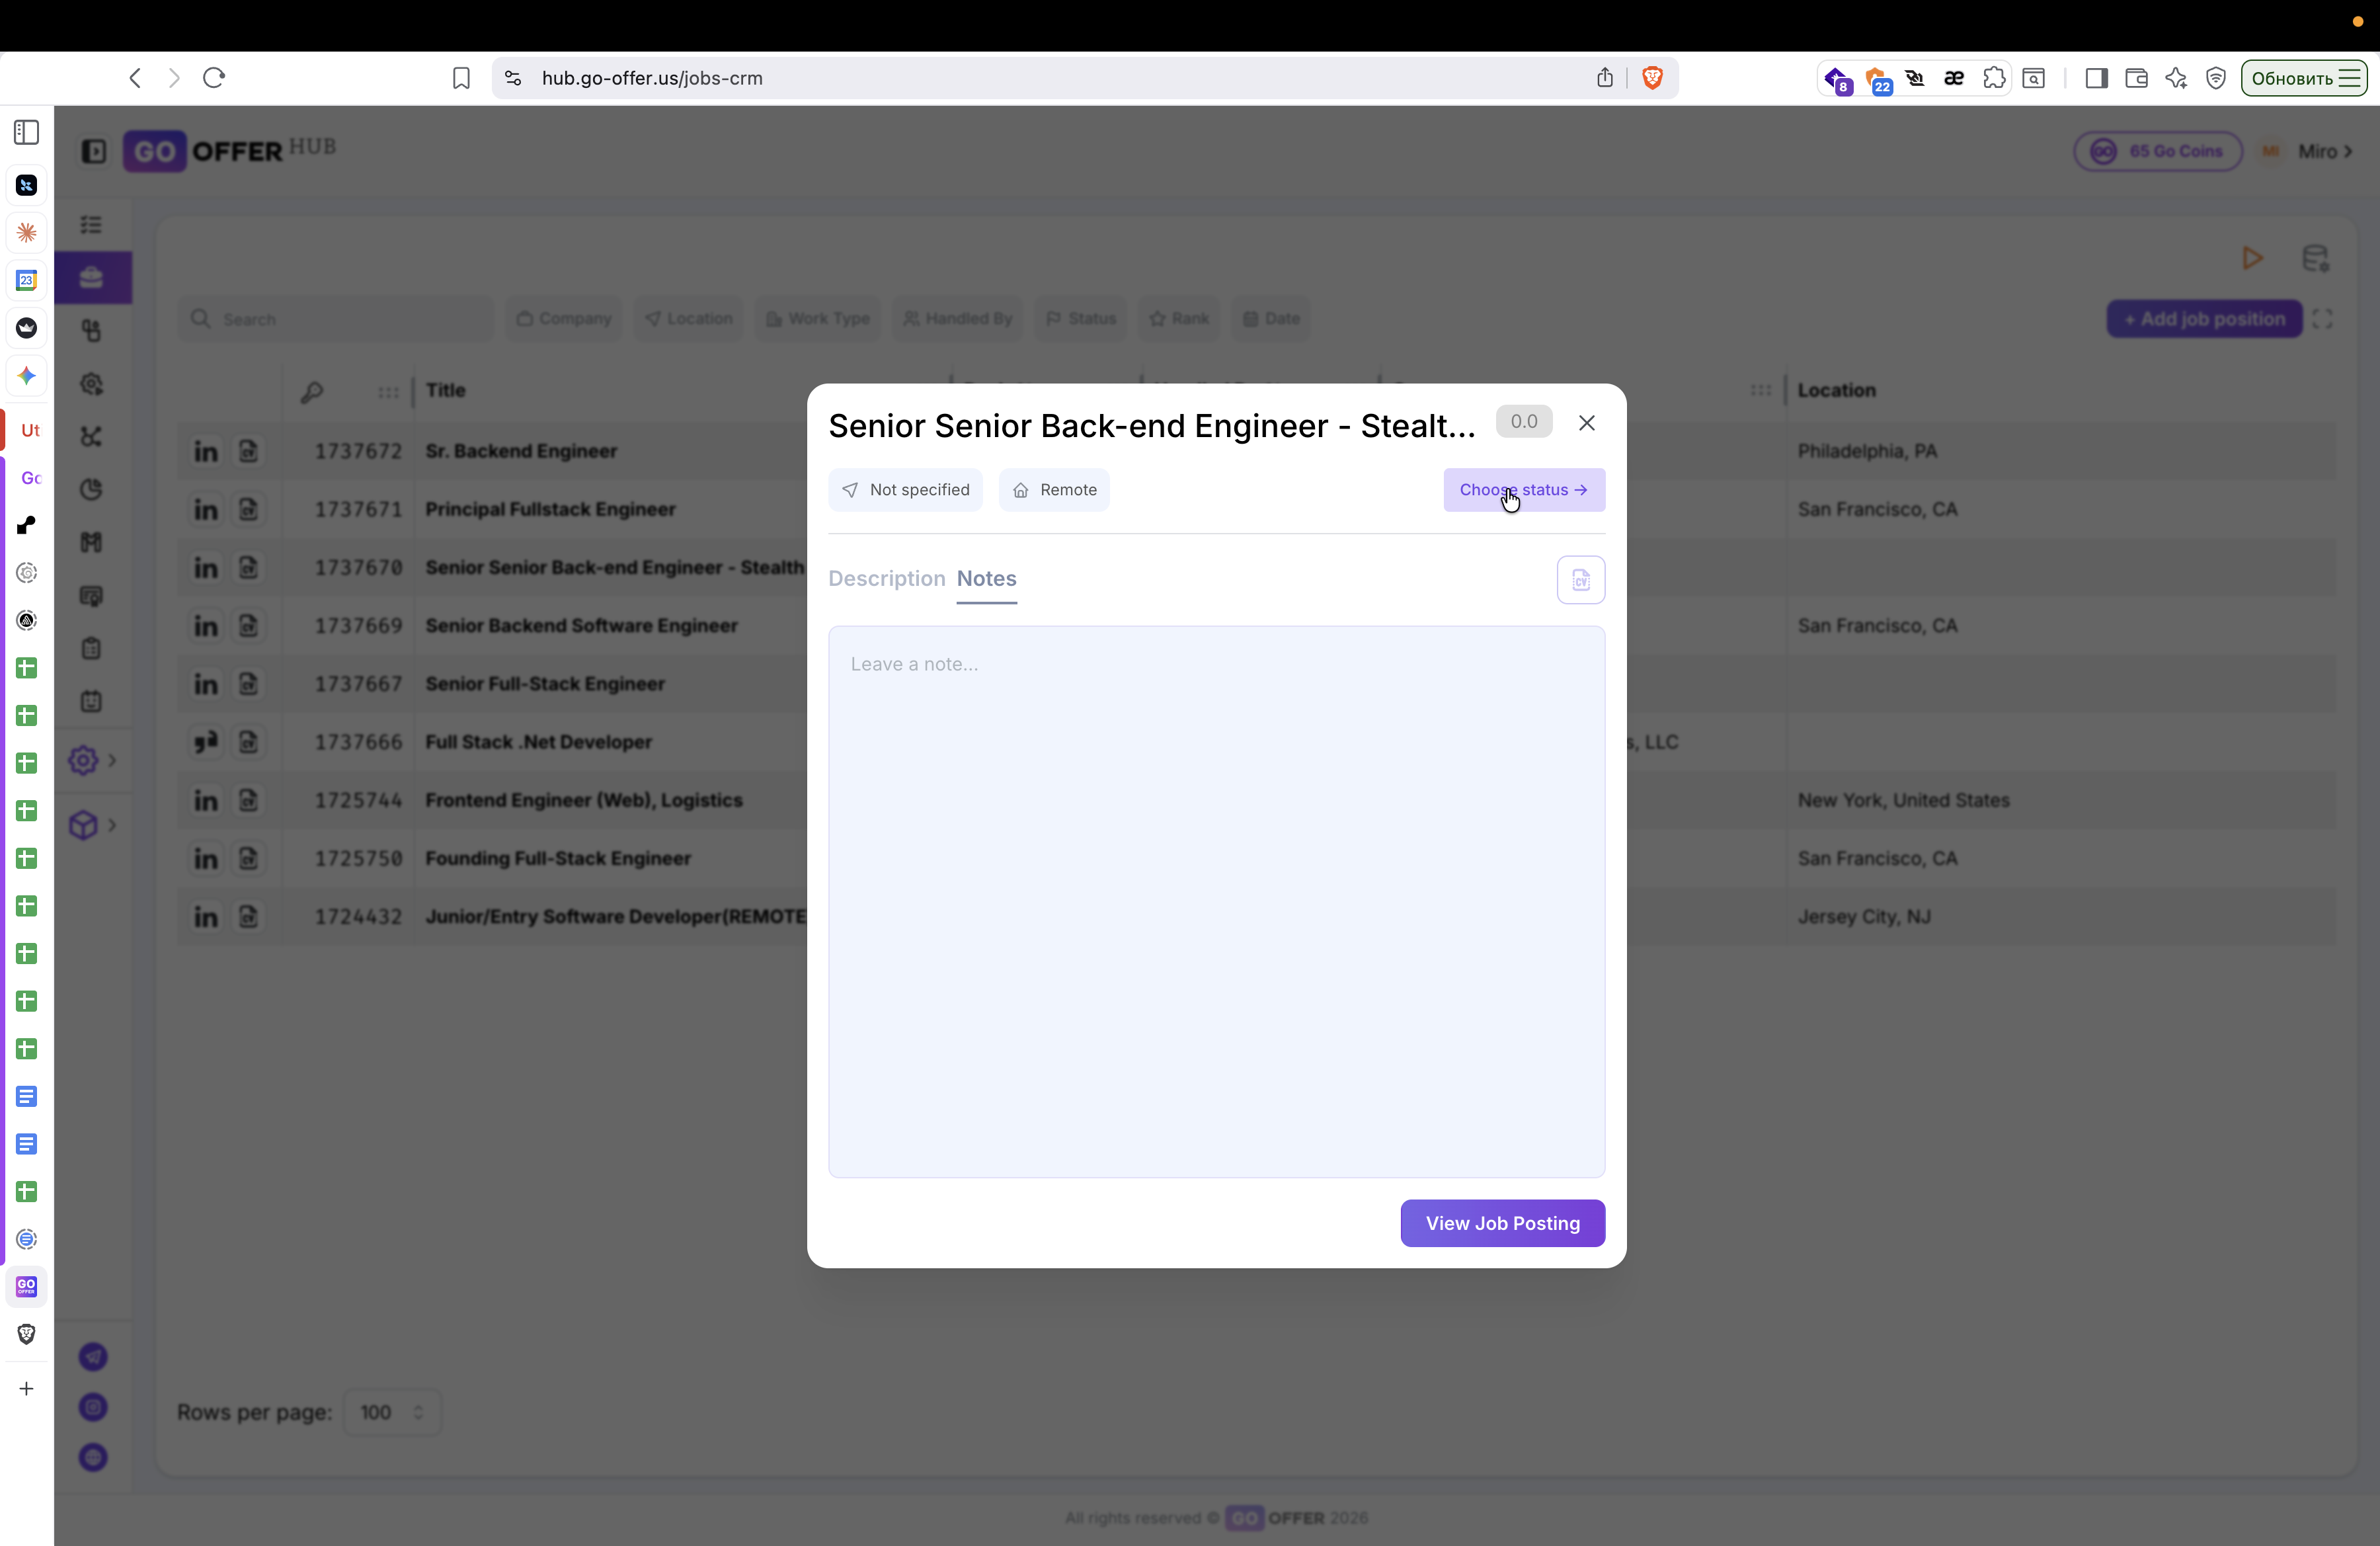Expand the settings gear sidebar section
Viewport: 2380px width, 1546px height.
pyautogui.click(x=84, y=761)
